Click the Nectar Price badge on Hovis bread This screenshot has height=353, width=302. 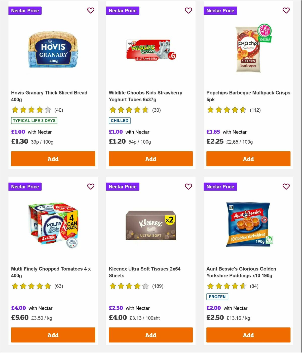click(25, 11)
